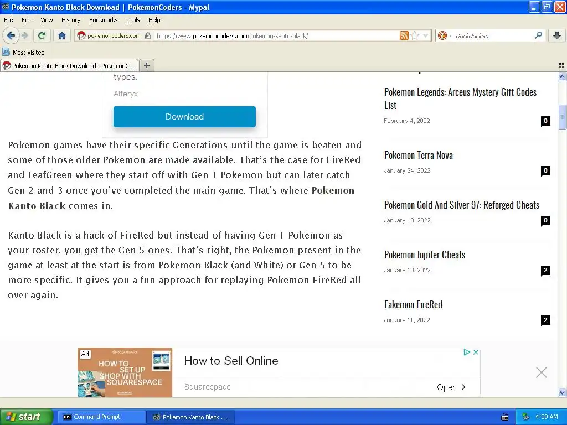Click the January 10, 2022 date text
Screen dimensions: 567x425
coord(407,270)
